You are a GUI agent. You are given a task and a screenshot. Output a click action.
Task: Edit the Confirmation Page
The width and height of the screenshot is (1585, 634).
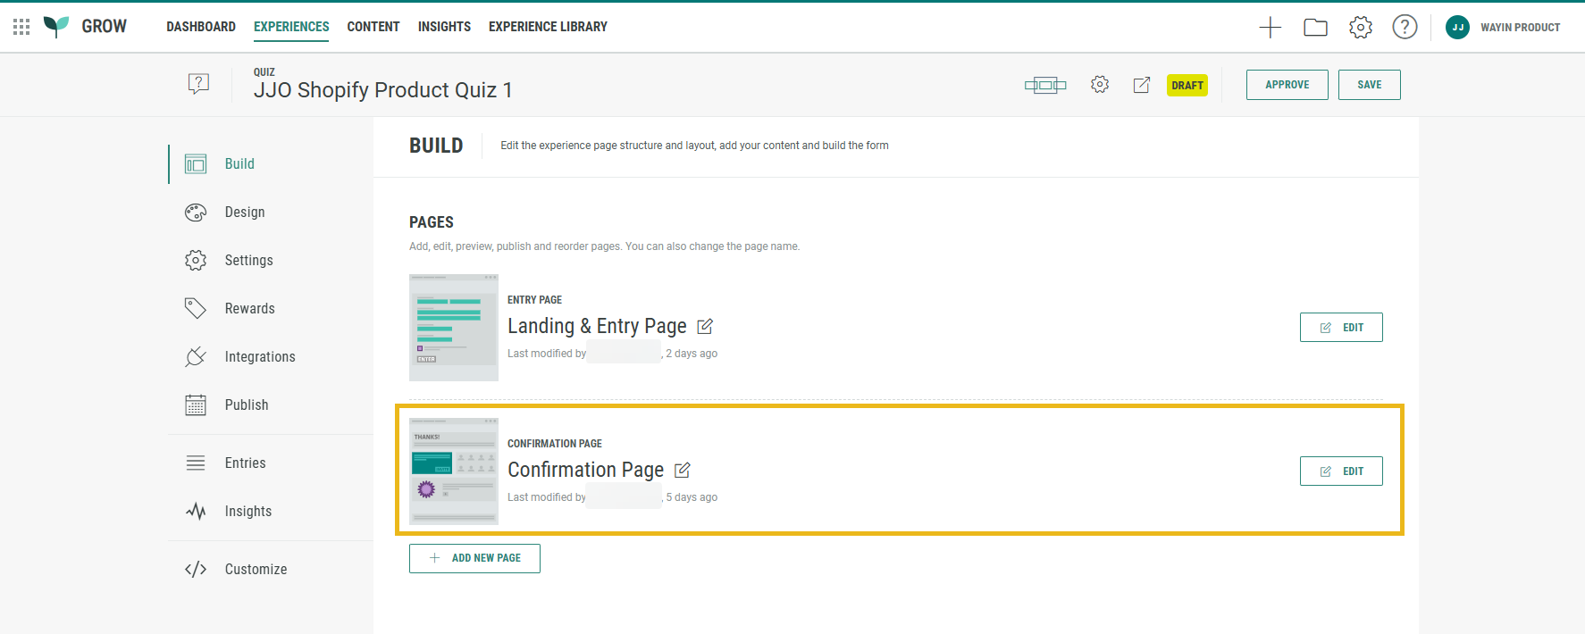(1340, 471)
